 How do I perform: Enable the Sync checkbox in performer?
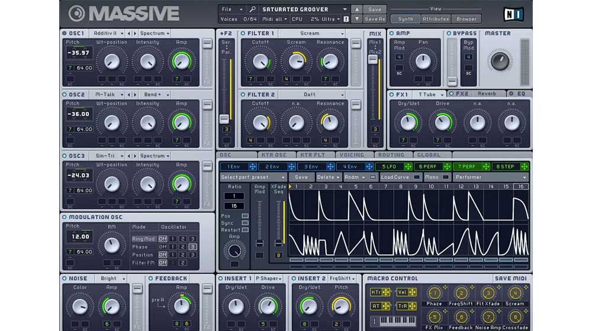click(x=245, y=223)
